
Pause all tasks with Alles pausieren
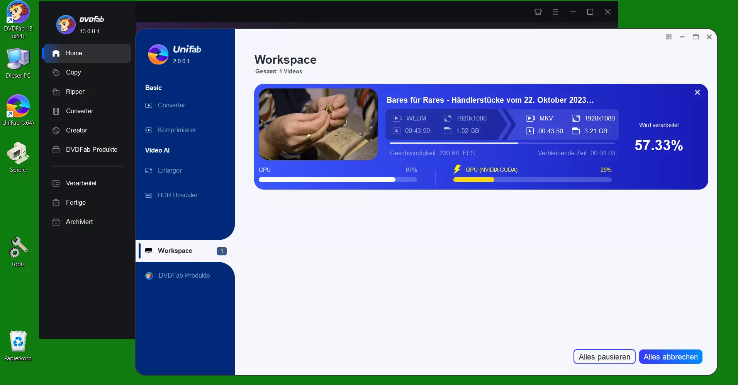pyautogui.click(x=604, y=357)
